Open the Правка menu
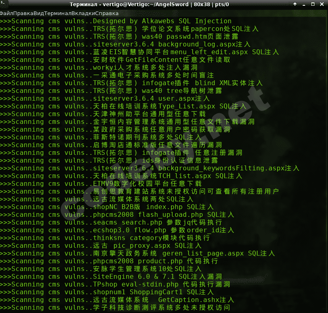Viewport: 328px width, 313px height. [23, 13]
